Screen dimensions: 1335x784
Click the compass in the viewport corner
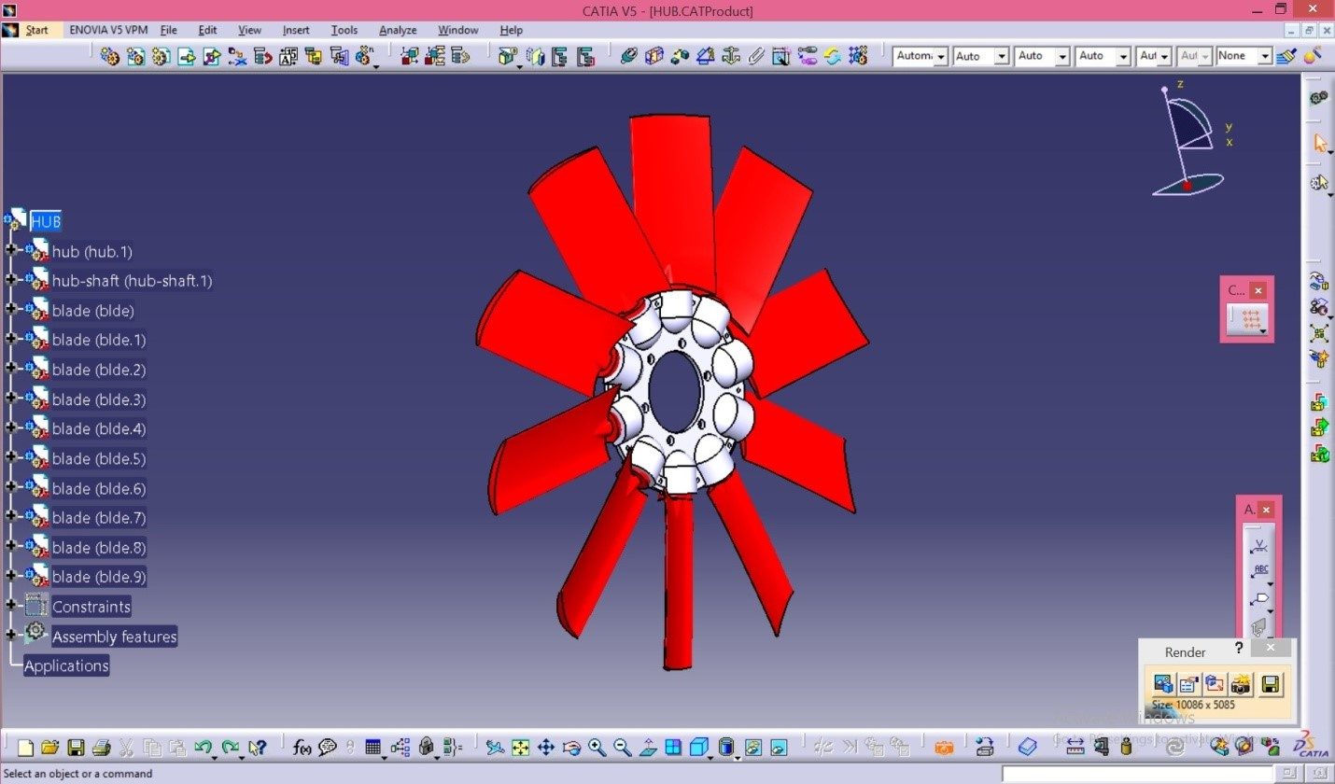coord(1188,140)
